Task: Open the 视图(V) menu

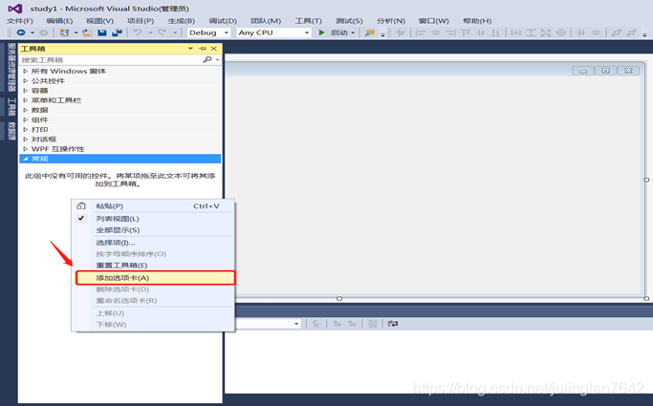Action: click(100, 20)
